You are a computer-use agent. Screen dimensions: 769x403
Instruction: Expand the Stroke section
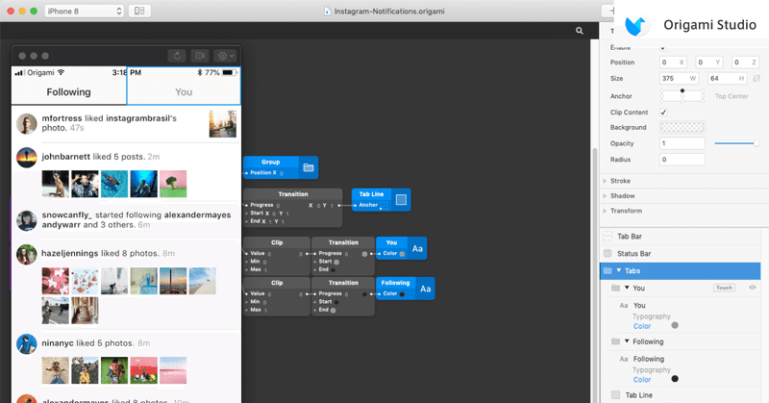[x=605, y=181]
